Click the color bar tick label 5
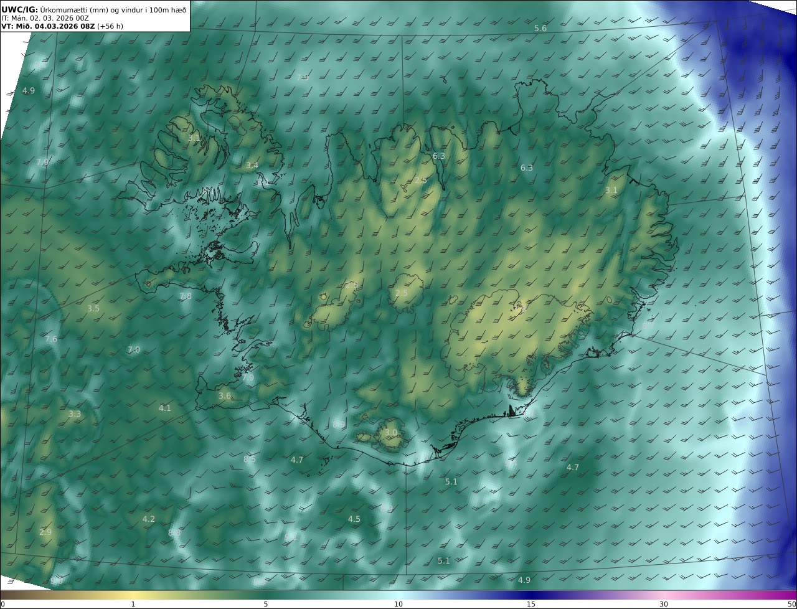This screenshot has height=609, width=797. 266,604
